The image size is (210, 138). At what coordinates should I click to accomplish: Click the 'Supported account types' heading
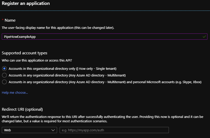click(x=24, y=53)
